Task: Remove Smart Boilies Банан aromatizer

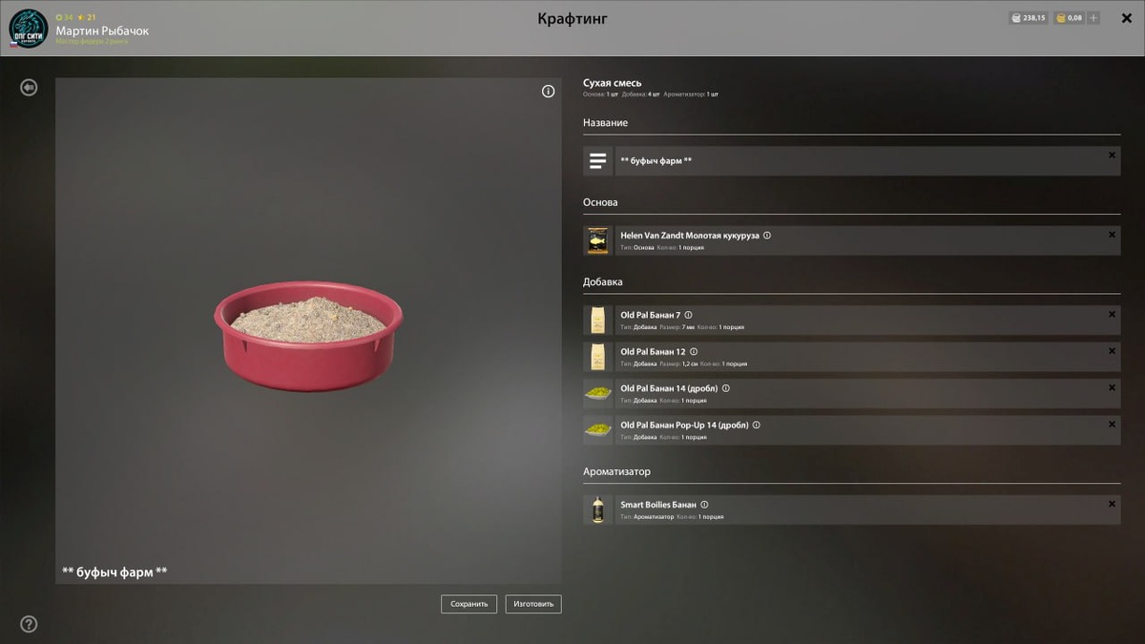Action: (x=1112, y=504)
